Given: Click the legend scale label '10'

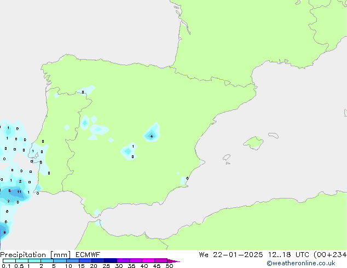Looking at the screenshot, I should 68,266.
